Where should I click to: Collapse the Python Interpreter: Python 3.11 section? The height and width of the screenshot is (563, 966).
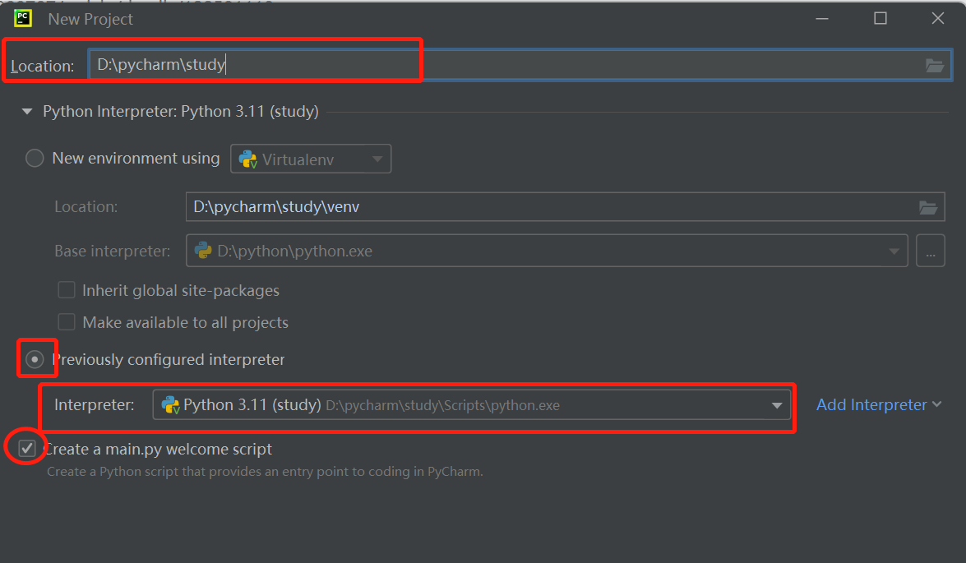coord(26,111)
